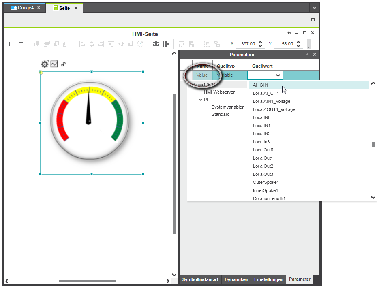Viewport: 379px width, 288px height.
Task: Click the Gauge4 tab icon
Action: point(13,8)
